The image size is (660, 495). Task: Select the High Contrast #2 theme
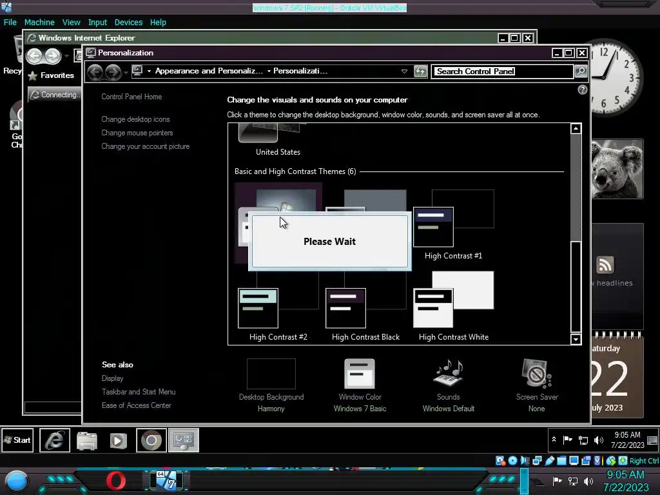pos(278,307)
